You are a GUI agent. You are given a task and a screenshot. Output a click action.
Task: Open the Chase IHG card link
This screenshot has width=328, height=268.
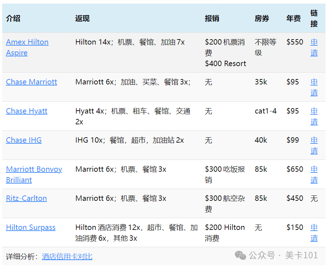coord(24,140)
